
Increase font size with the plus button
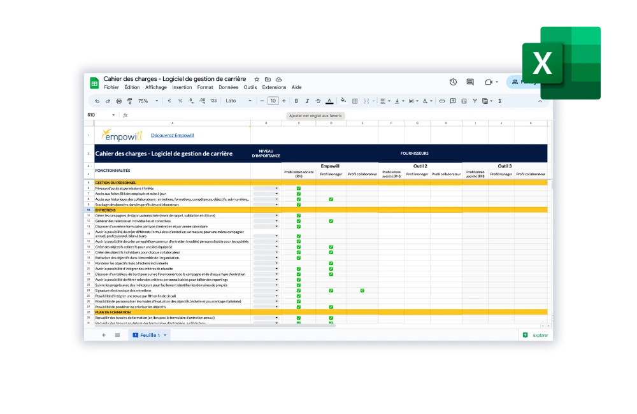(x=284, y=101)
